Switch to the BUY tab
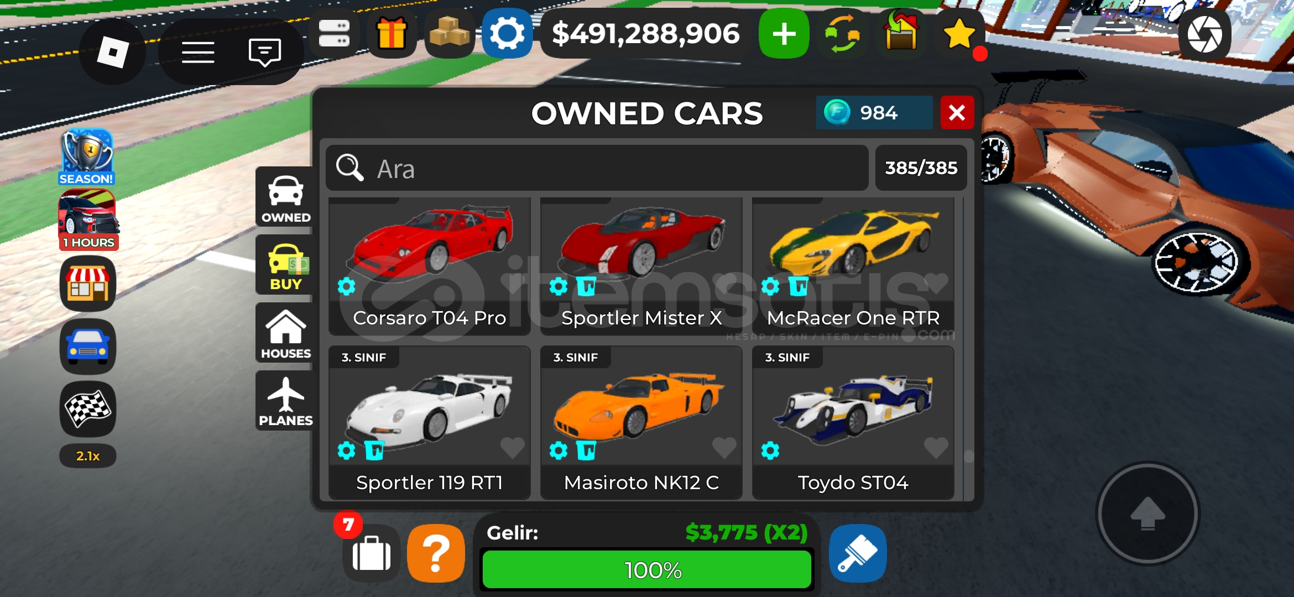1294x597 pixels. coord(285,265)
